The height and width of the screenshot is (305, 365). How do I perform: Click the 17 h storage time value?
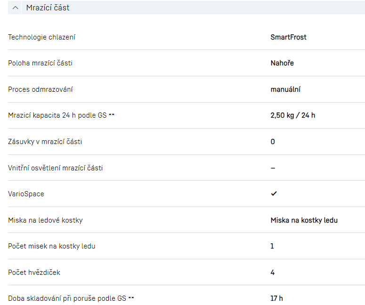click(276, 298)
